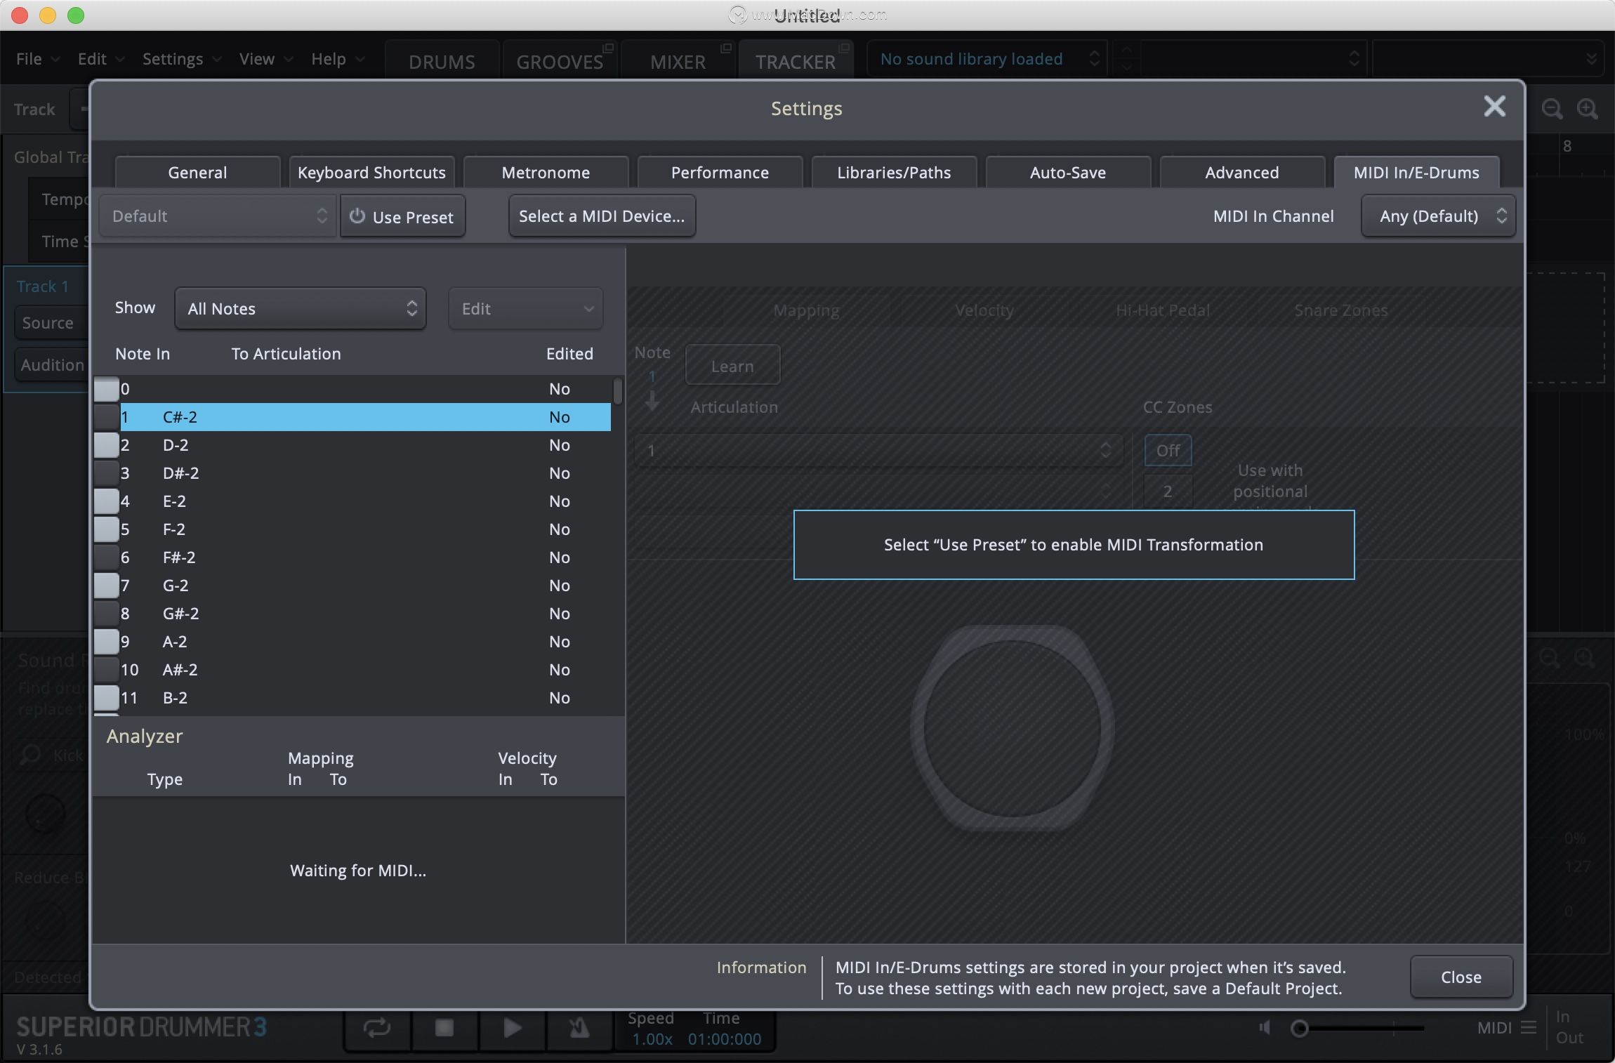
Task: Select the highlighted C#-2 note row
Action: (x=365, y=417)
